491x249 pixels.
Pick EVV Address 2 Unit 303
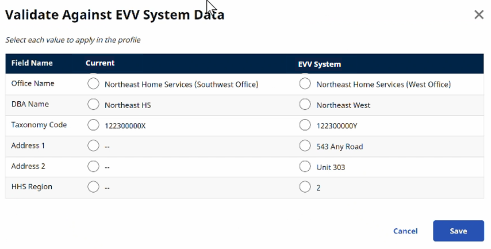(305, 167)
